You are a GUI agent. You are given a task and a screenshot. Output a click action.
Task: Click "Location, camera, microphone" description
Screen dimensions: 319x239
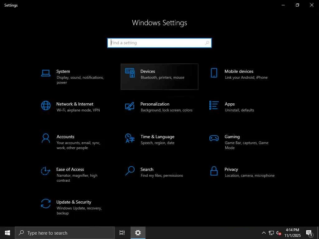250,176
